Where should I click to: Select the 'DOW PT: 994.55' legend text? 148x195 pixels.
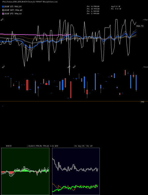(x=13, y=14)
